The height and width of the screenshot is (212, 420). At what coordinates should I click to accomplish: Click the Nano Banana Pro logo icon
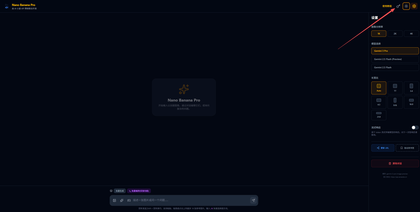[7, 6]
